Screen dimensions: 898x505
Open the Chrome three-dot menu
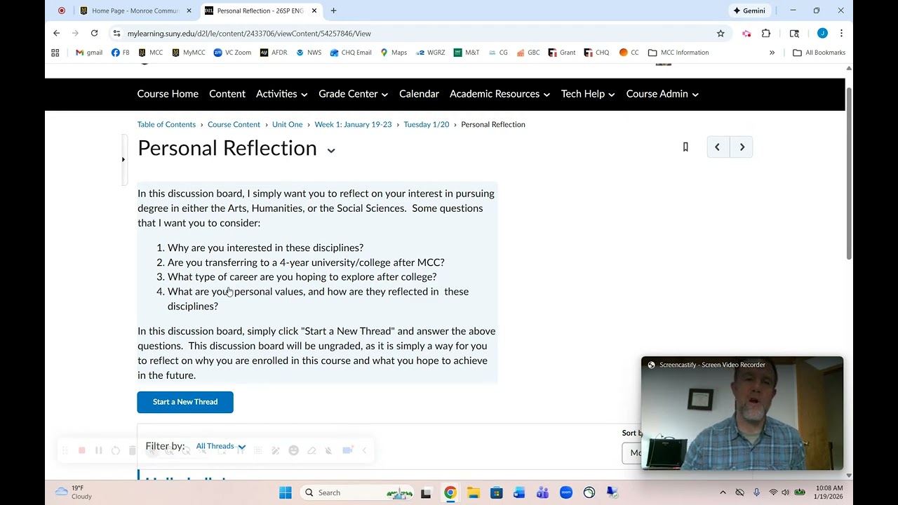841,33
